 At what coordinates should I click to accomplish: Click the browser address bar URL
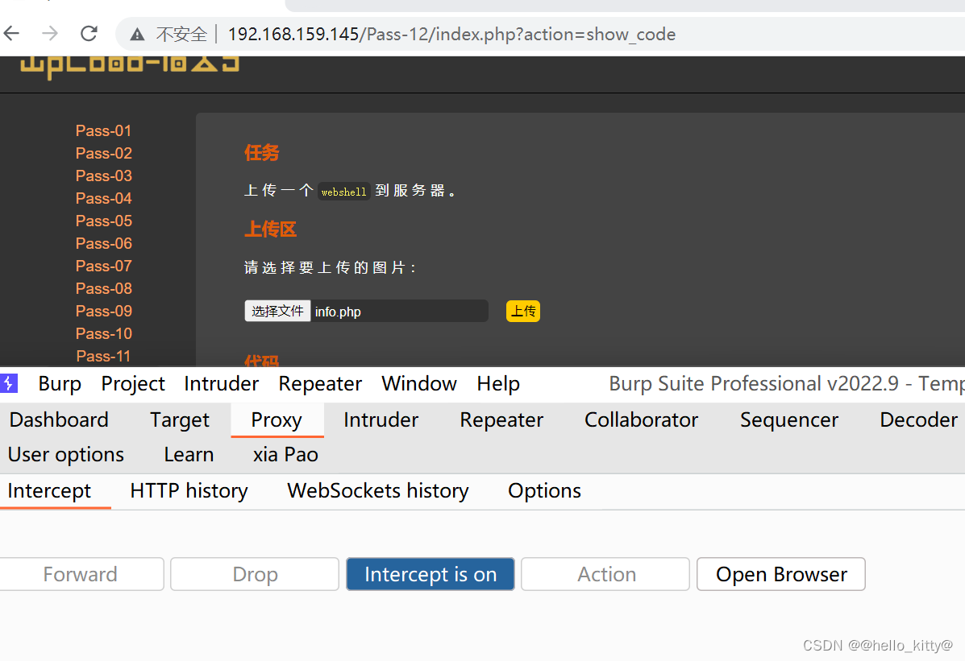click(x=451, y=35)
